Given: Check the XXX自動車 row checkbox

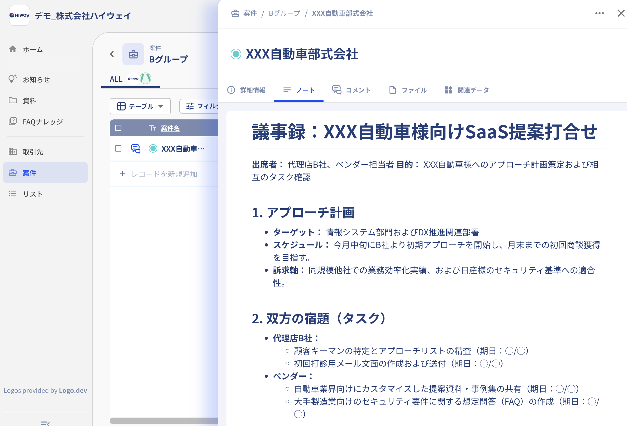Looking at the screenshot, I should coord(118,148).
